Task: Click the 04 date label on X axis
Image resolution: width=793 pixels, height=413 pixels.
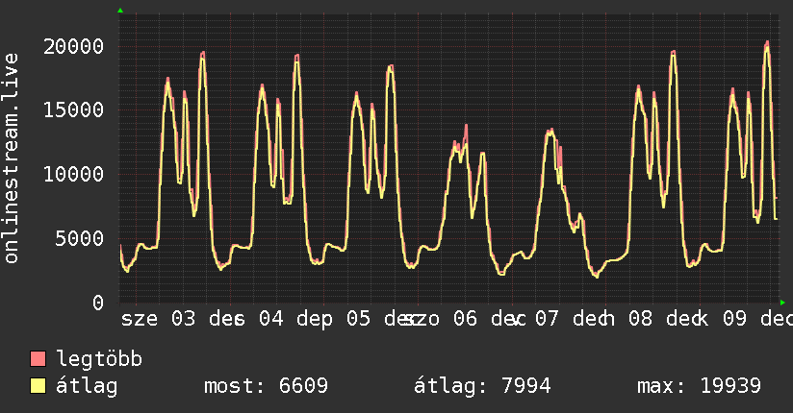Action: (x=271, y=319)
